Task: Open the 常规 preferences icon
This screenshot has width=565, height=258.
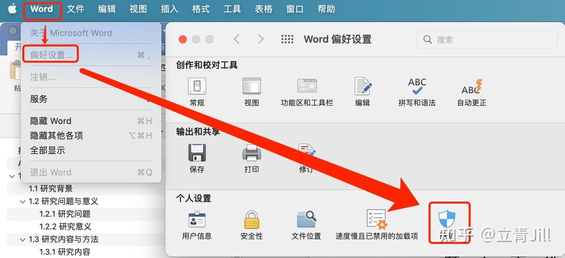Action: (x=197, y=86)
